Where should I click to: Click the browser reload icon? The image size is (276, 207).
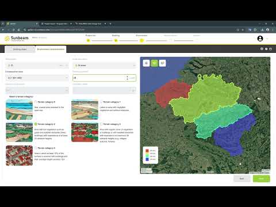[13, 30]
